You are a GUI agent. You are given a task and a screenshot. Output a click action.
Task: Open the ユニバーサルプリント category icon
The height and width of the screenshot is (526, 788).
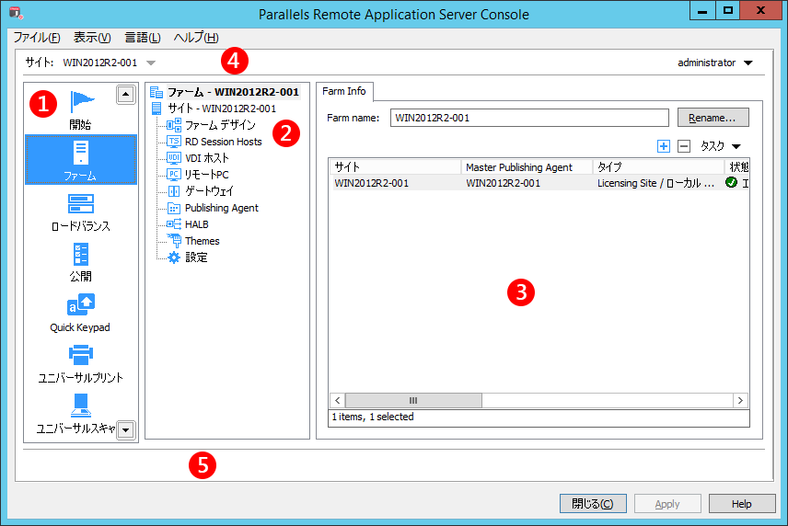pyautogui.click(x=80, y=355)
